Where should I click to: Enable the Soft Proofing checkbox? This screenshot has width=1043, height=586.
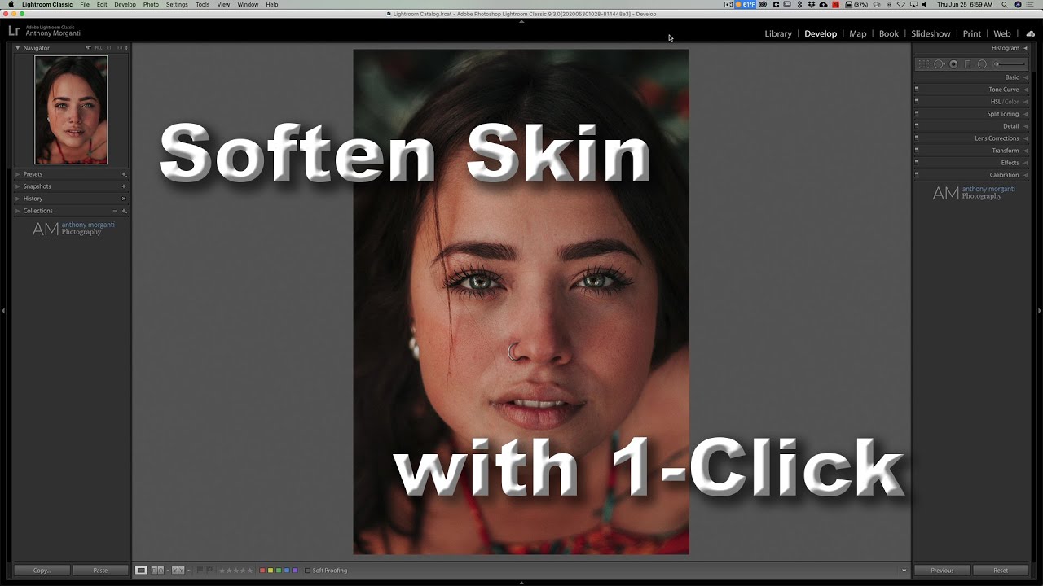(307, 571)
